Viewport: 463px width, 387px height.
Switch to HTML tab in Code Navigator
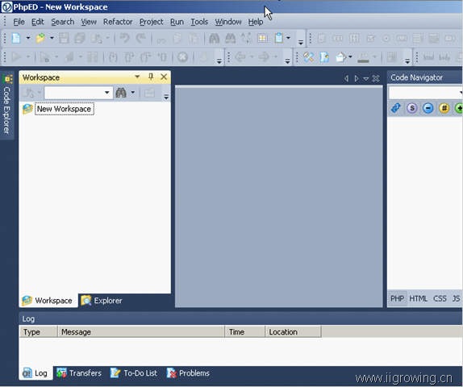click(418, 299)
